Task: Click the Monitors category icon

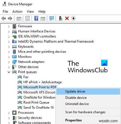Action: [14, 57]
